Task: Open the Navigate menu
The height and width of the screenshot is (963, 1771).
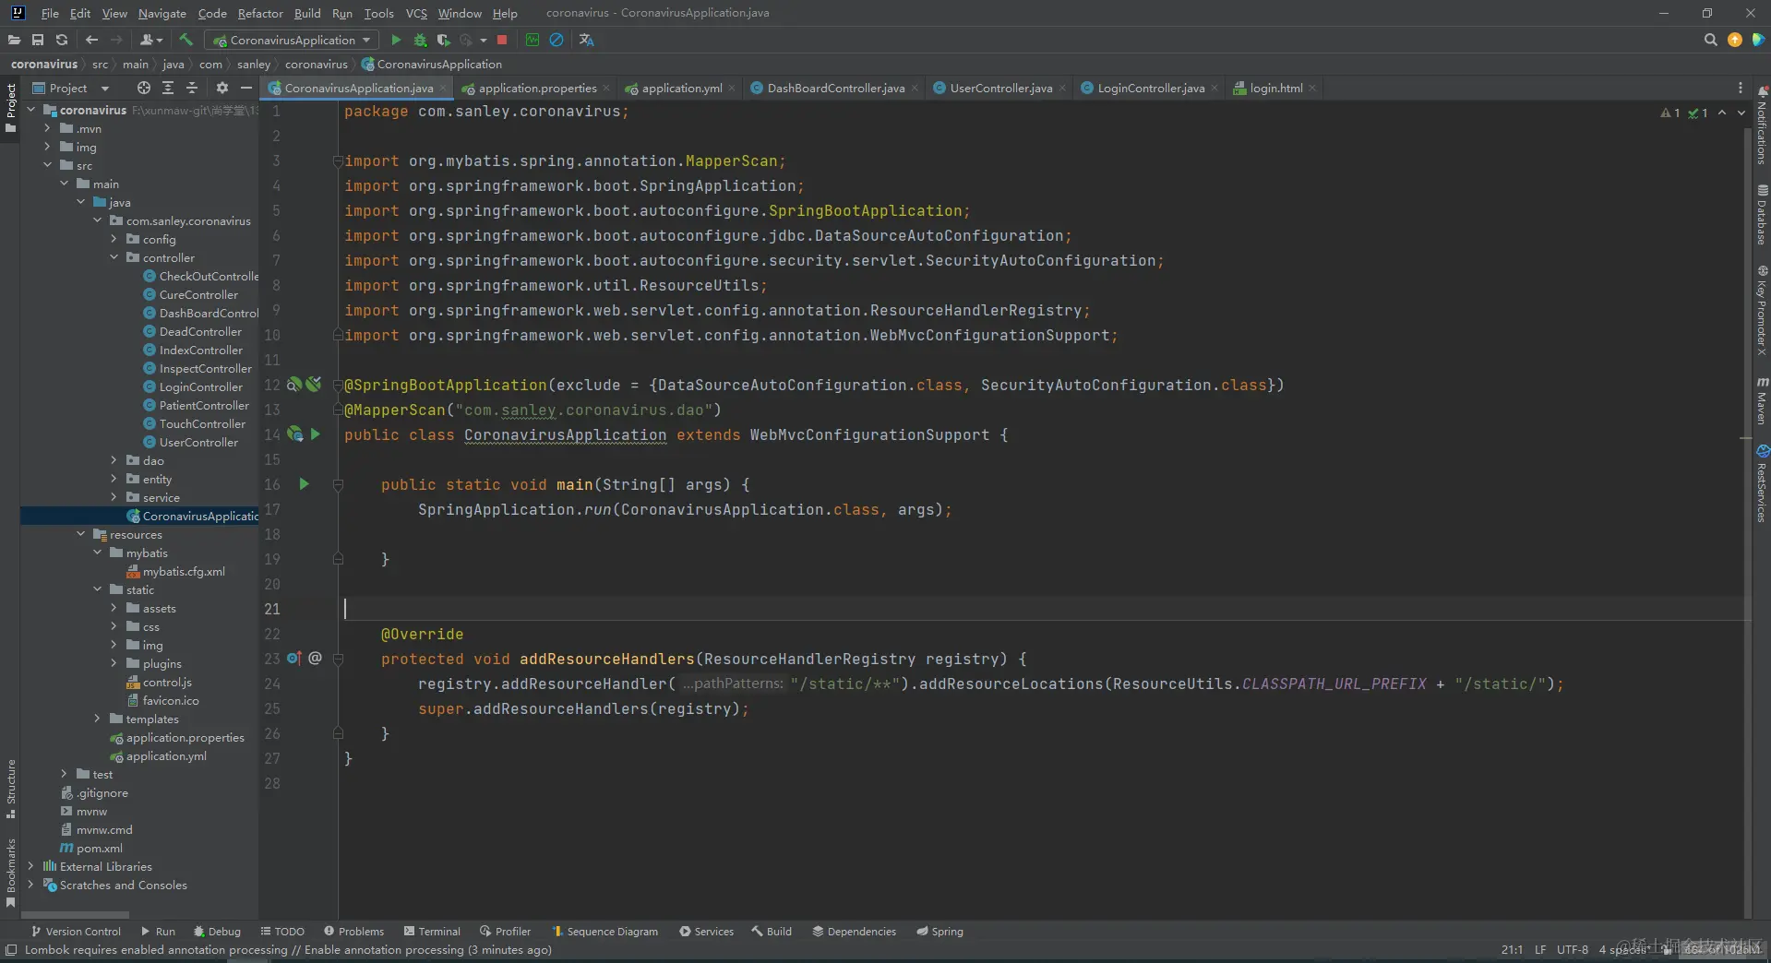Action: coord(162,13)
